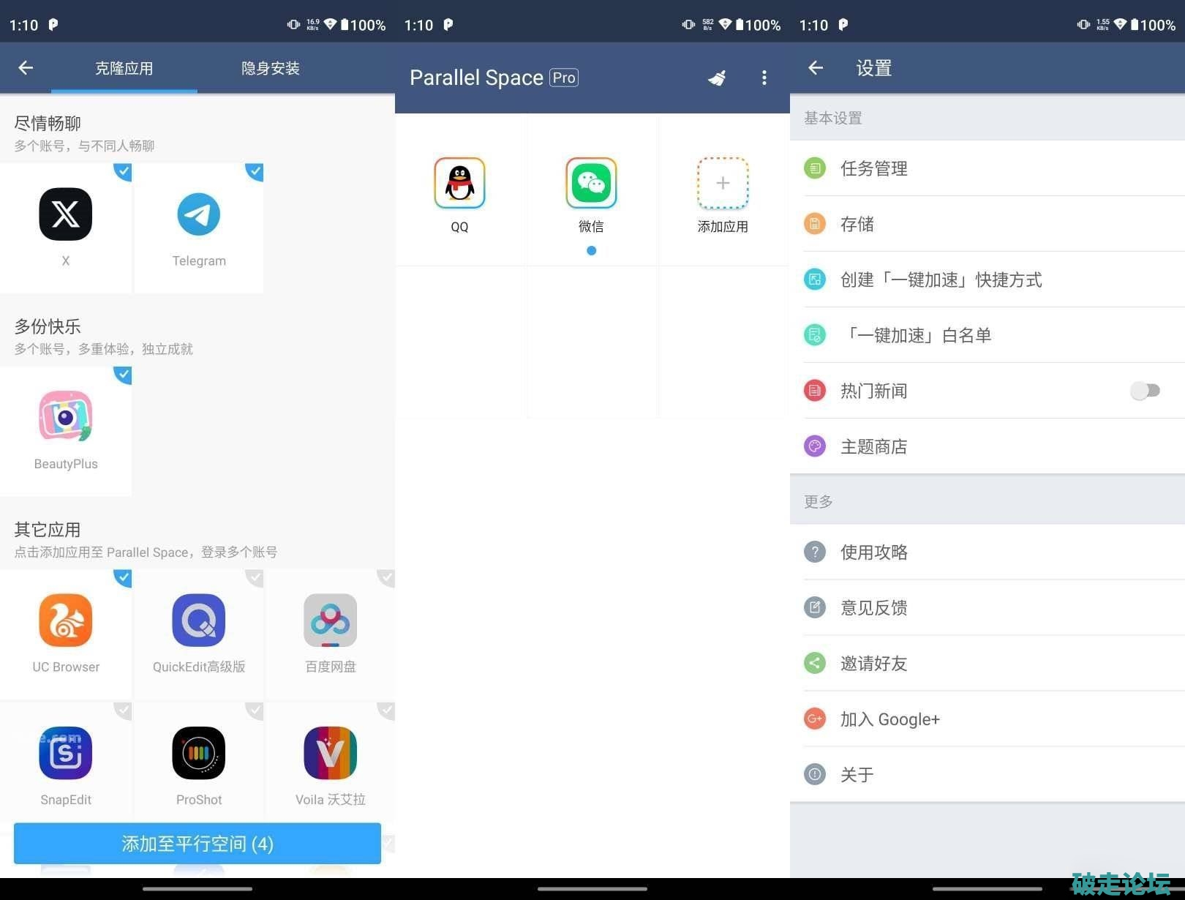Open the 主题商店 theme store
The height and width of the screenshot is (900, 1185).
click(x=987, y=446)
